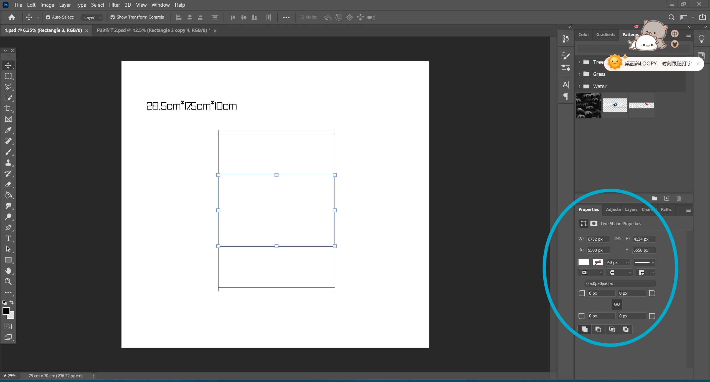Select the Eyedropper tool
Screen dimensions: 710x382
click(x=8, y=130)
